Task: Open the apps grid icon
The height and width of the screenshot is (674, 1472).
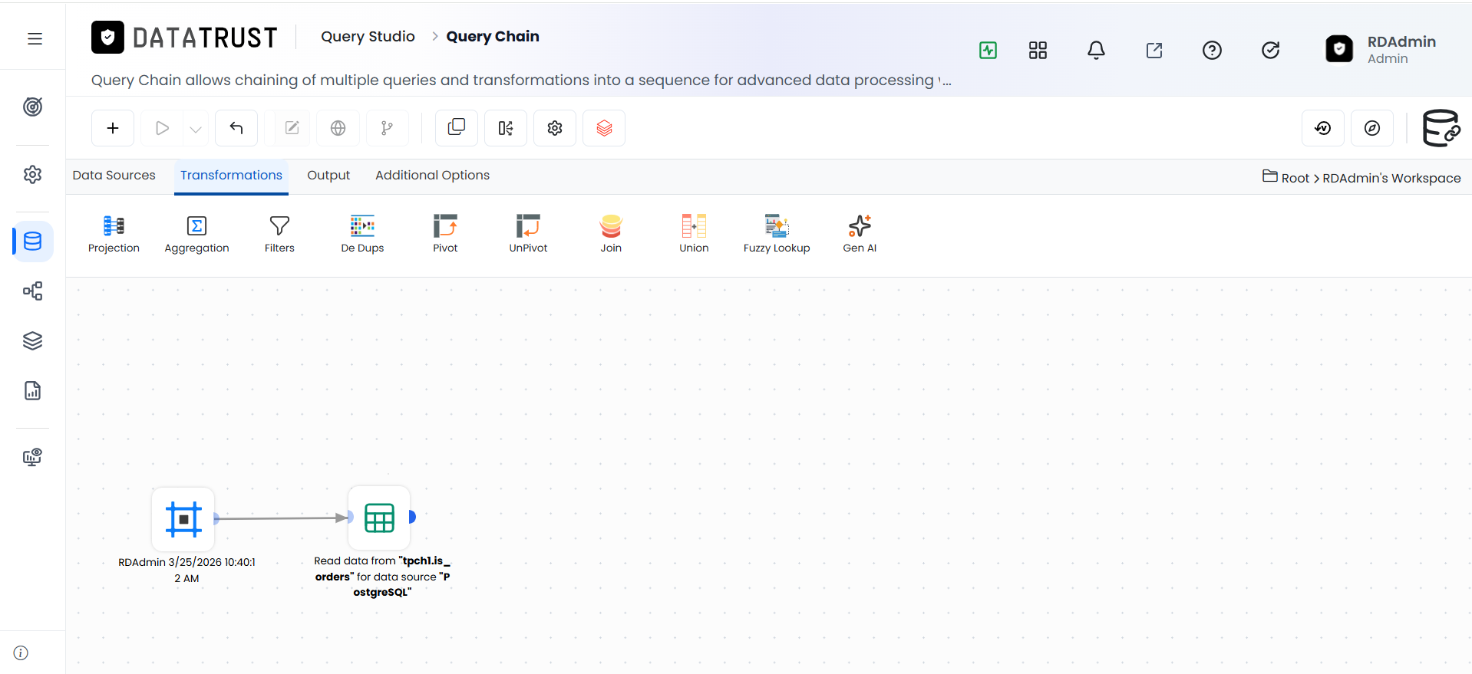Action: pos(1038,51)
